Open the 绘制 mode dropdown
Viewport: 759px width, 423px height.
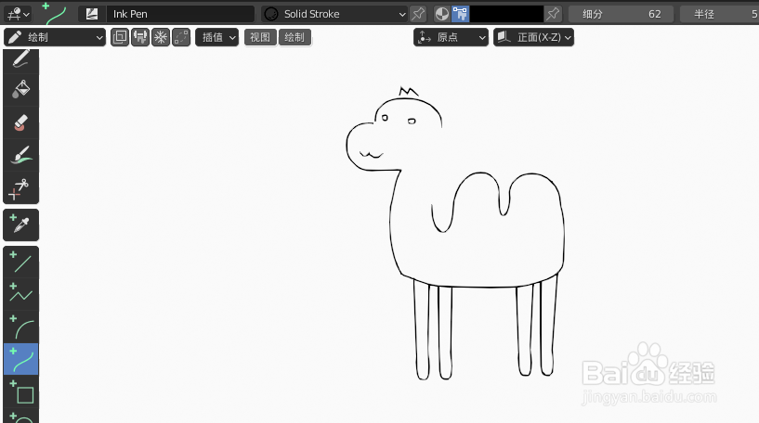point(55,37)
